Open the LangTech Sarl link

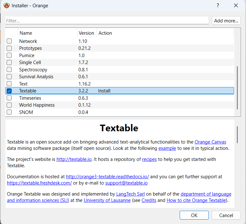(130, 194)
